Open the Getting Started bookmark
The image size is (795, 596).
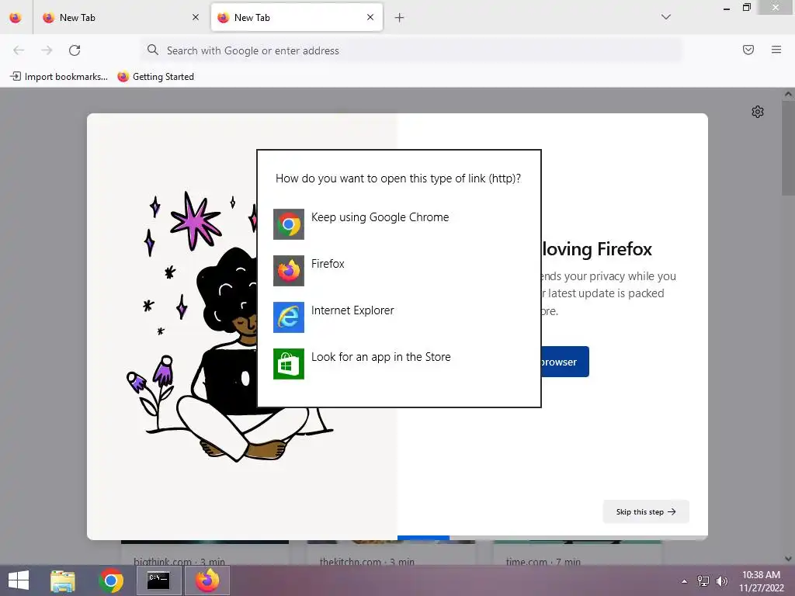155,77
